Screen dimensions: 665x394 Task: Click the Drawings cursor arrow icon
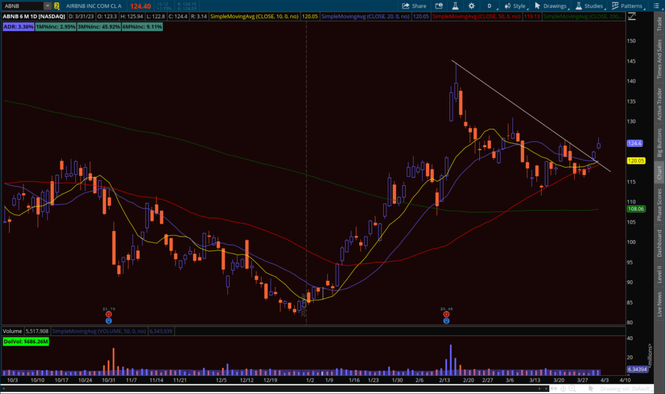[x=537, y=5]
